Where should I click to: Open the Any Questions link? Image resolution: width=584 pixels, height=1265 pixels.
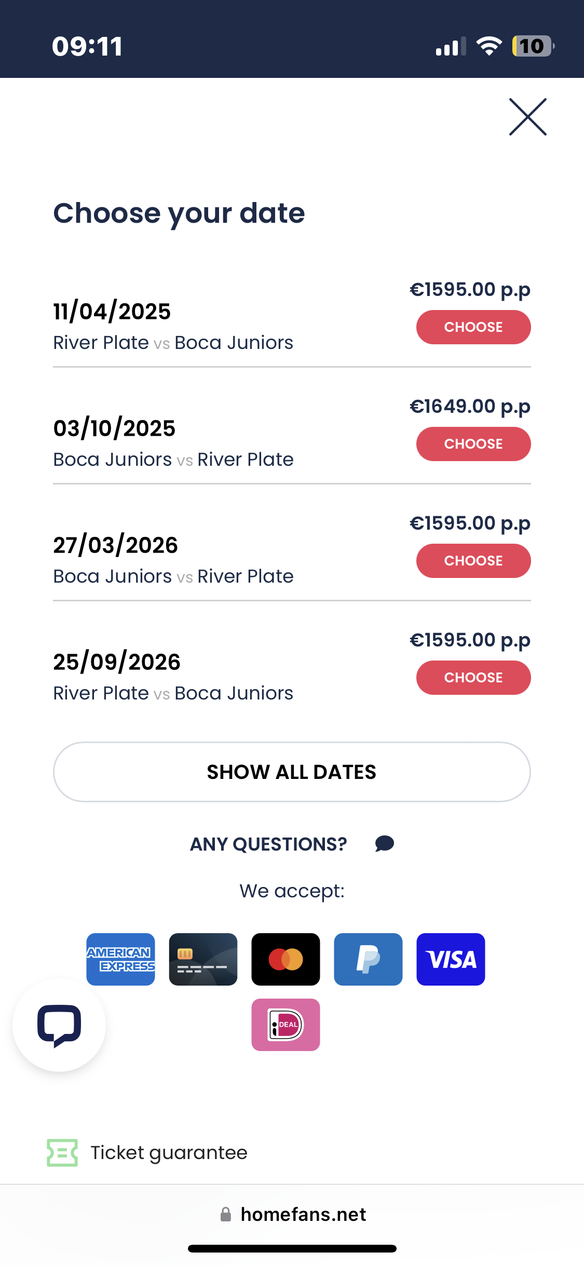pyautogui.click(x=268, y=844)
